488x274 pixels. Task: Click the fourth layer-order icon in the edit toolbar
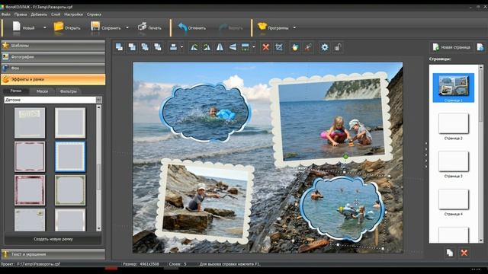coord(158,47)
